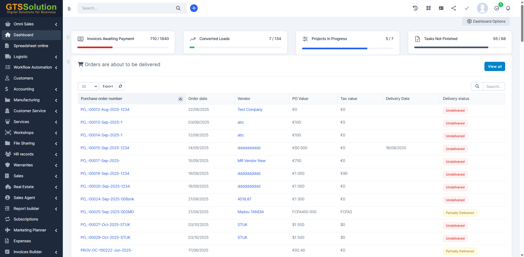The image size is (524, 257).
Task: Open the 25 rows per page dropdown
Action: [x=88, y=86]
